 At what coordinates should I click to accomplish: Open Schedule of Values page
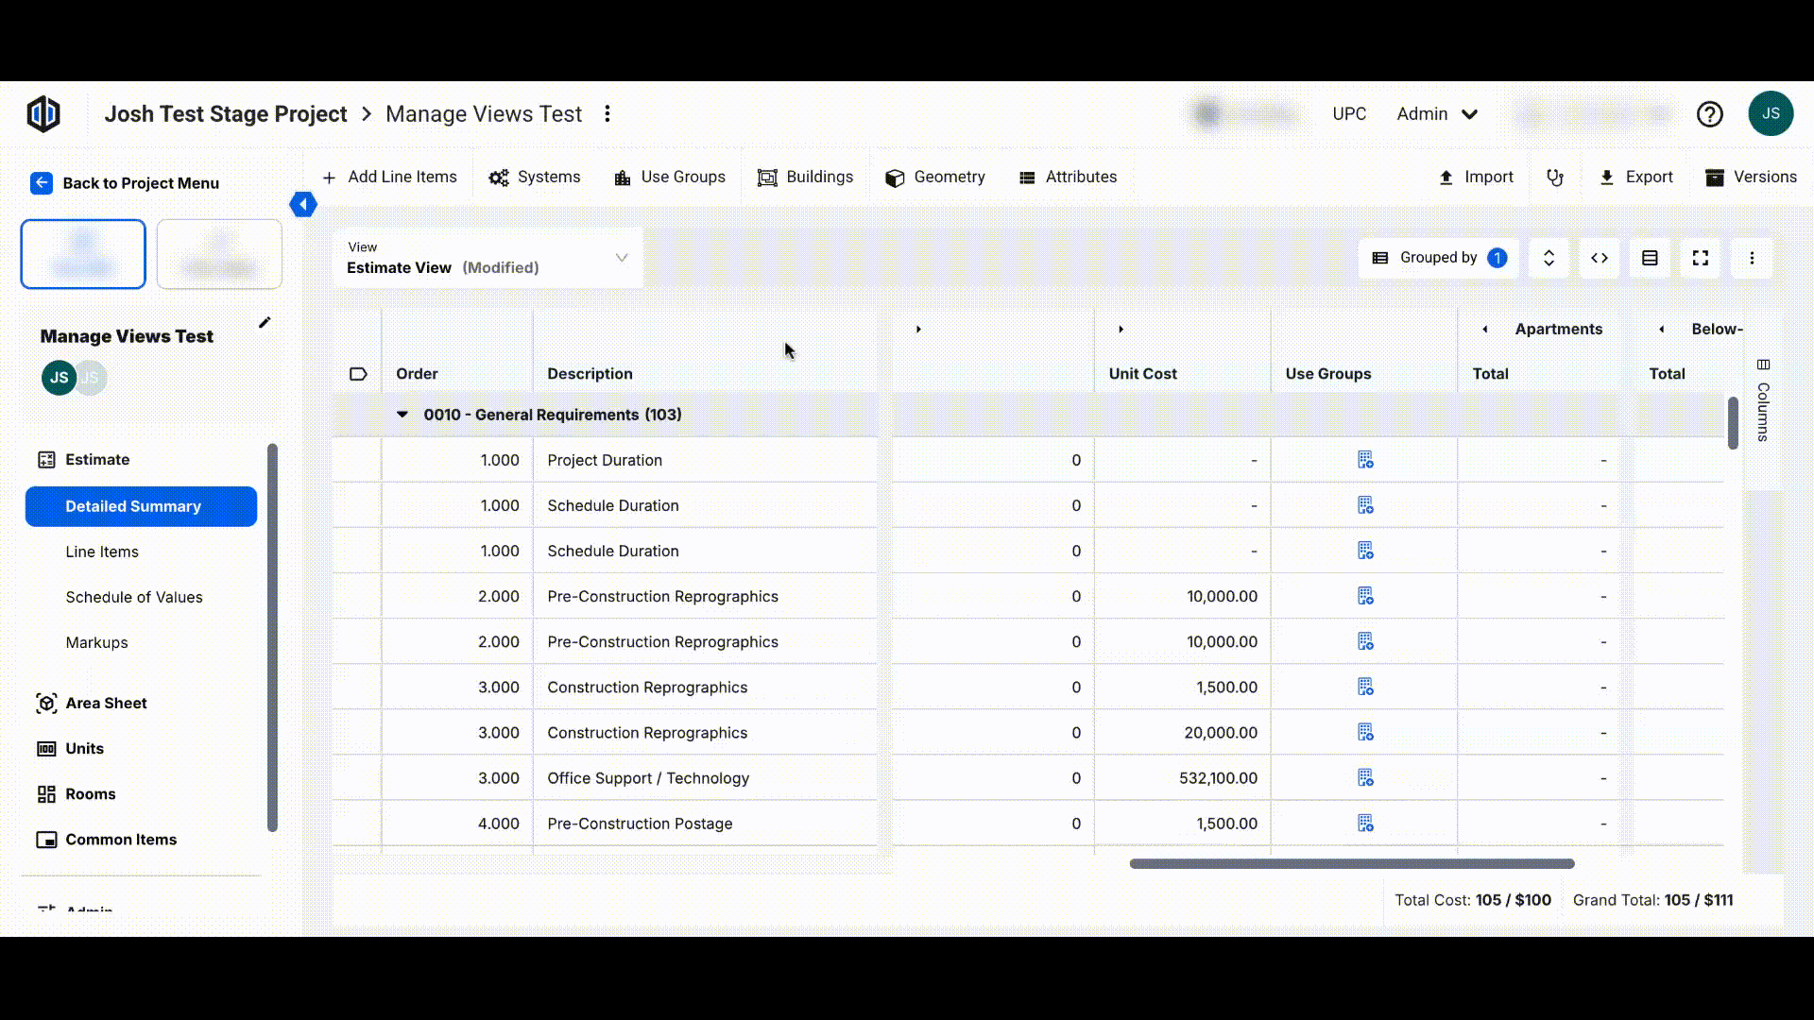[134, 597]
